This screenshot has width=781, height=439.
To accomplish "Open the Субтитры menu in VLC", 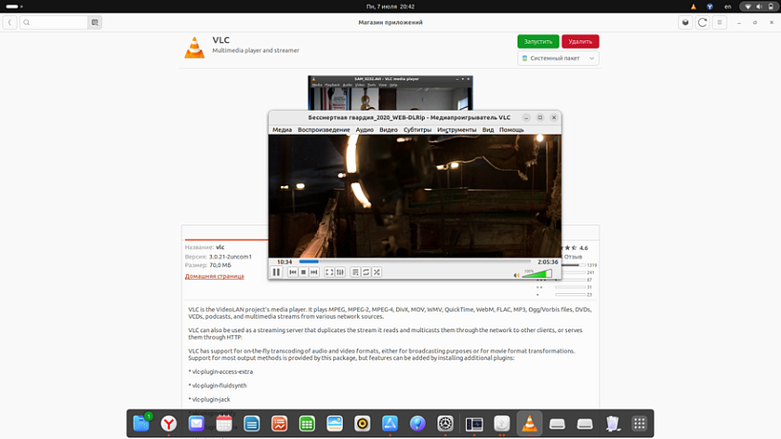I will click(417, 130).
